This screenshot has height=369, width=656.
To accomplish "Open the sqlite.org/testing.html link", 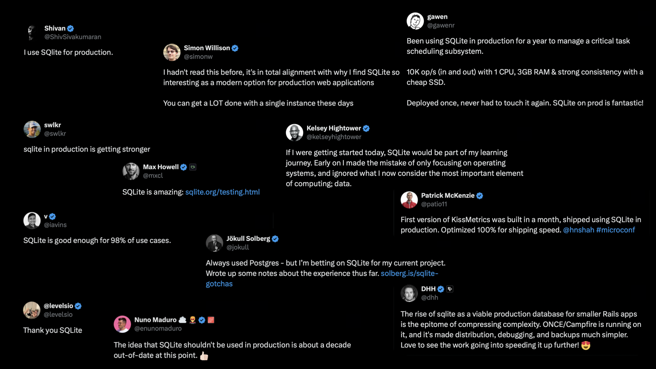I will (222, 192).
